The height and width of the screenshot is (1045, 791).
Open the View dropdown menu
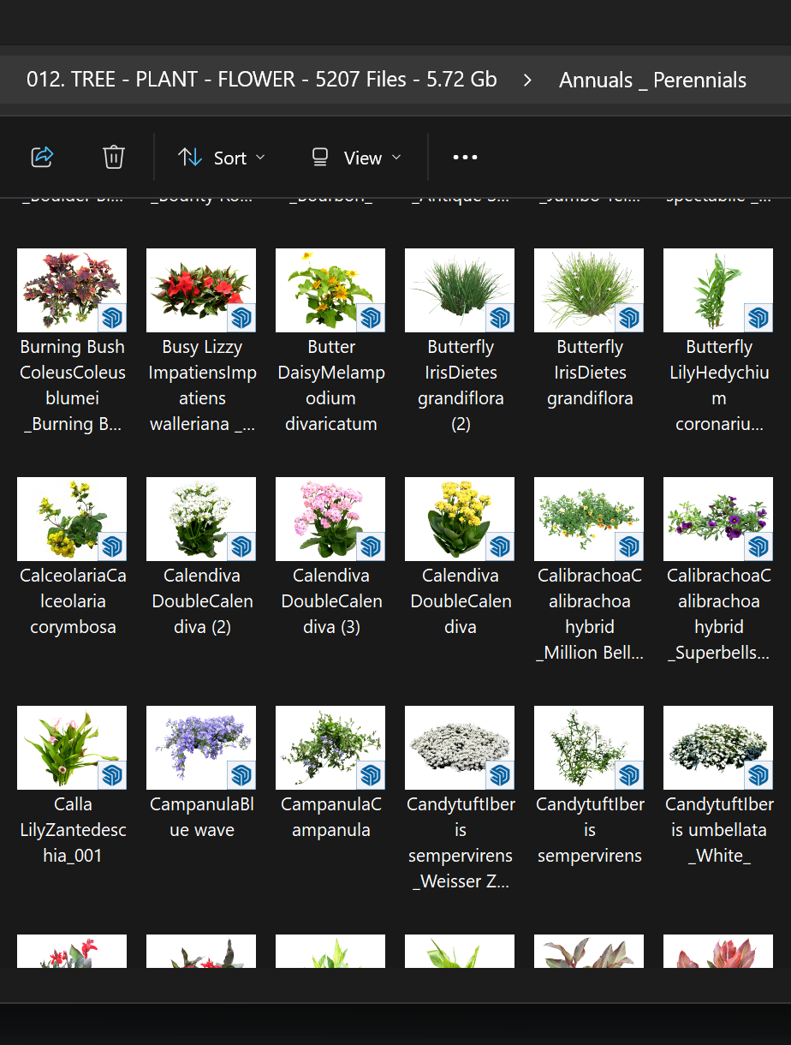tap(357, 158)
